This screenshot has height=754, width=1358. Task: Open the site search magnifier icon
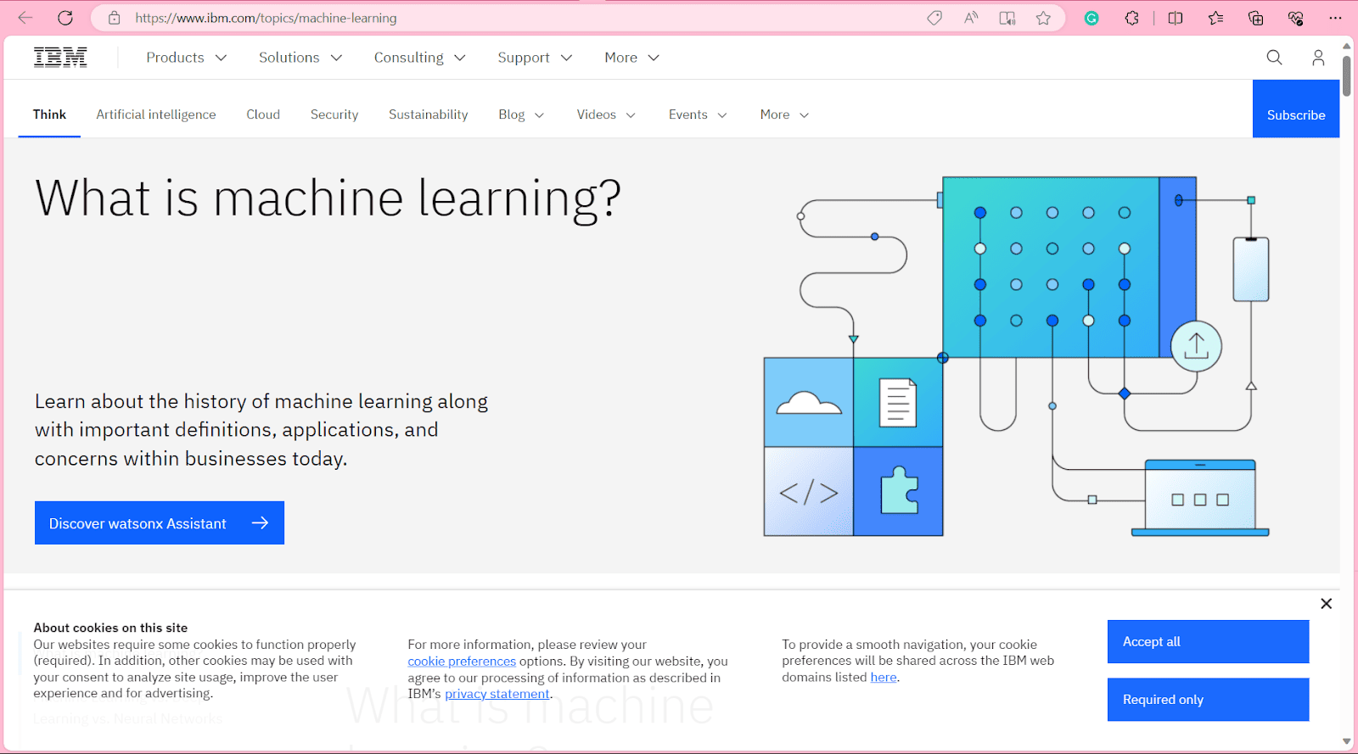[1274, 58]
